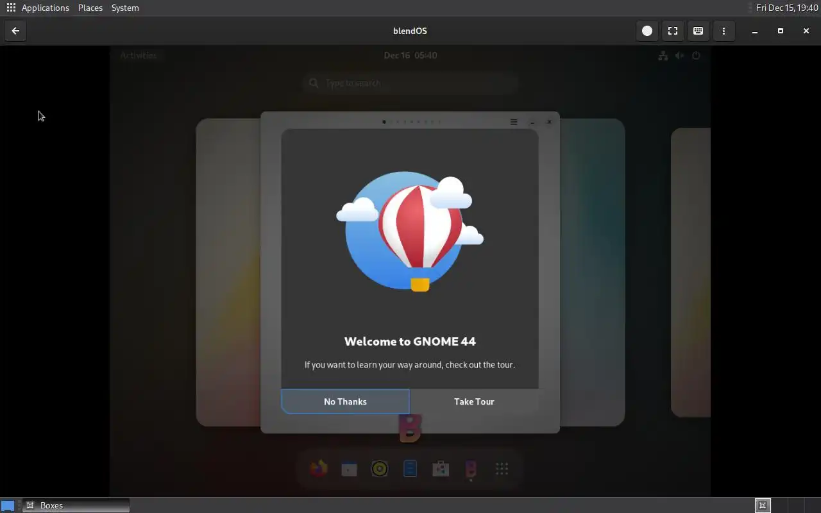
Task: Click Activities in the GNOME guest
Action: tap(139, 55)
